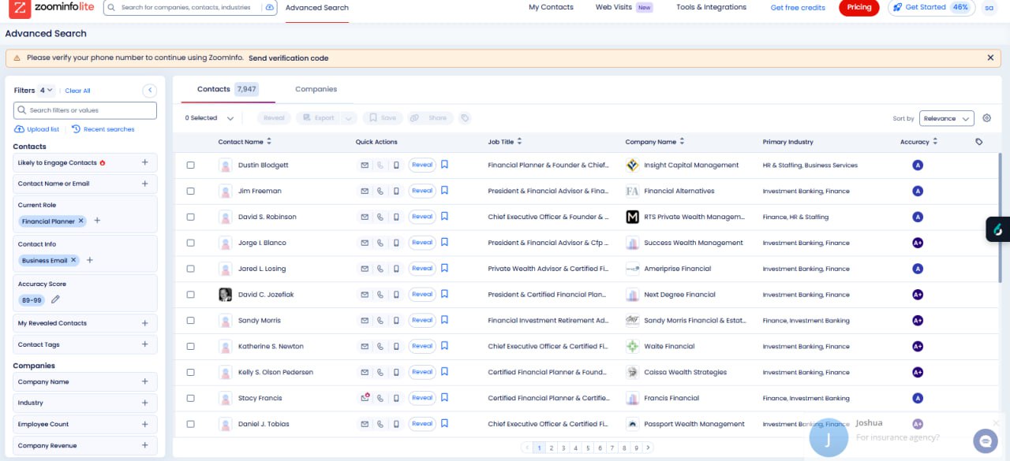Click the red Pricing button
Viewport: 1010px width, 461px height.
(x=858, y=7)
